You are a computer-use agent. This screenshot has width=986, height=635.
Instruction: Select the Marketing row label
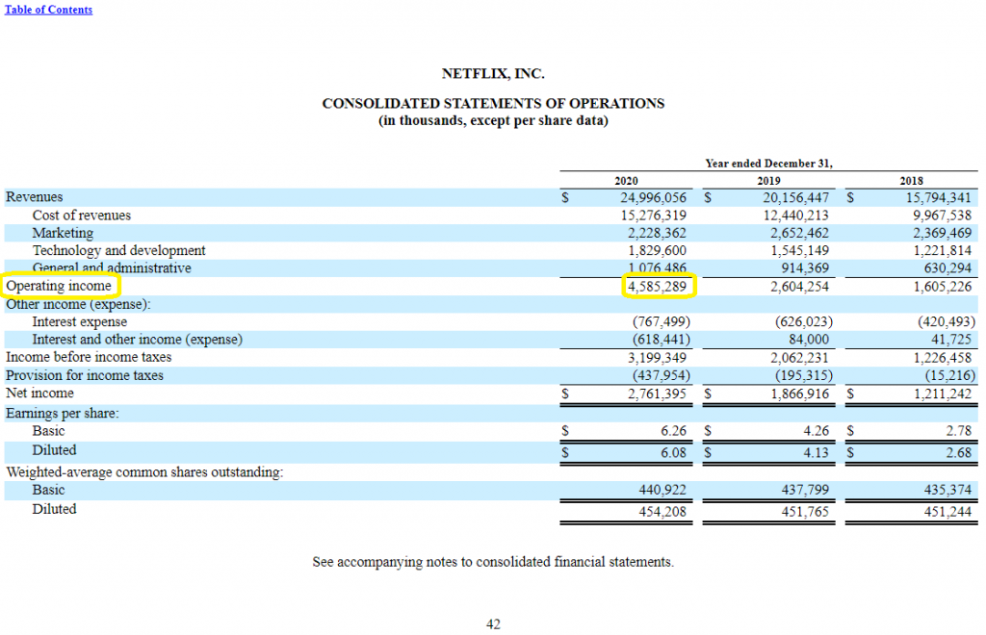click(63, 233)
